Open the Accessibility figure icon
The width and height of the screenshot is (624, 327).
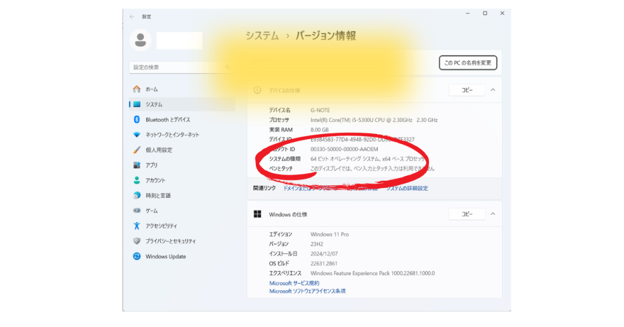(x=137, y=226)
